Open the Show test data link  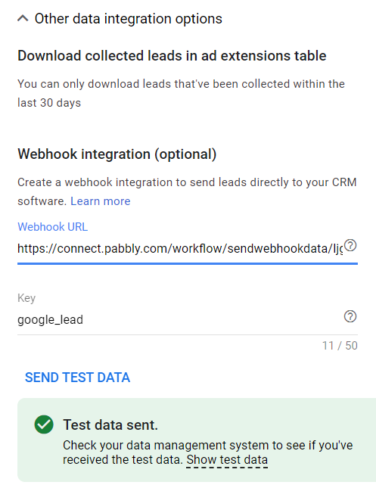tap(227, 459)
